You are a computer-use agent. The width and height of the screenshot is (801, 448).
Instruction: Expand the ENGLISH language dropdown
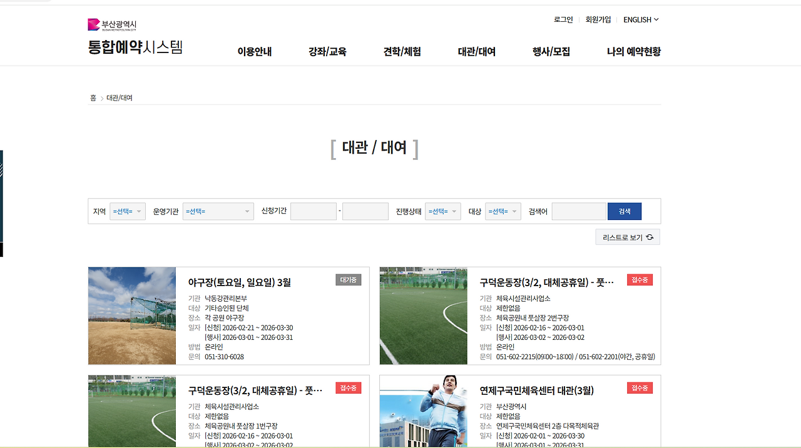641,19
